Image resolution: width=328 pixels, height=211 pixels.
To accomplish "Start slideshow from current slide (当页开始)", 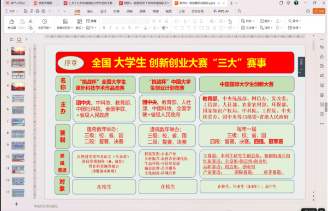I will (44, 24).
